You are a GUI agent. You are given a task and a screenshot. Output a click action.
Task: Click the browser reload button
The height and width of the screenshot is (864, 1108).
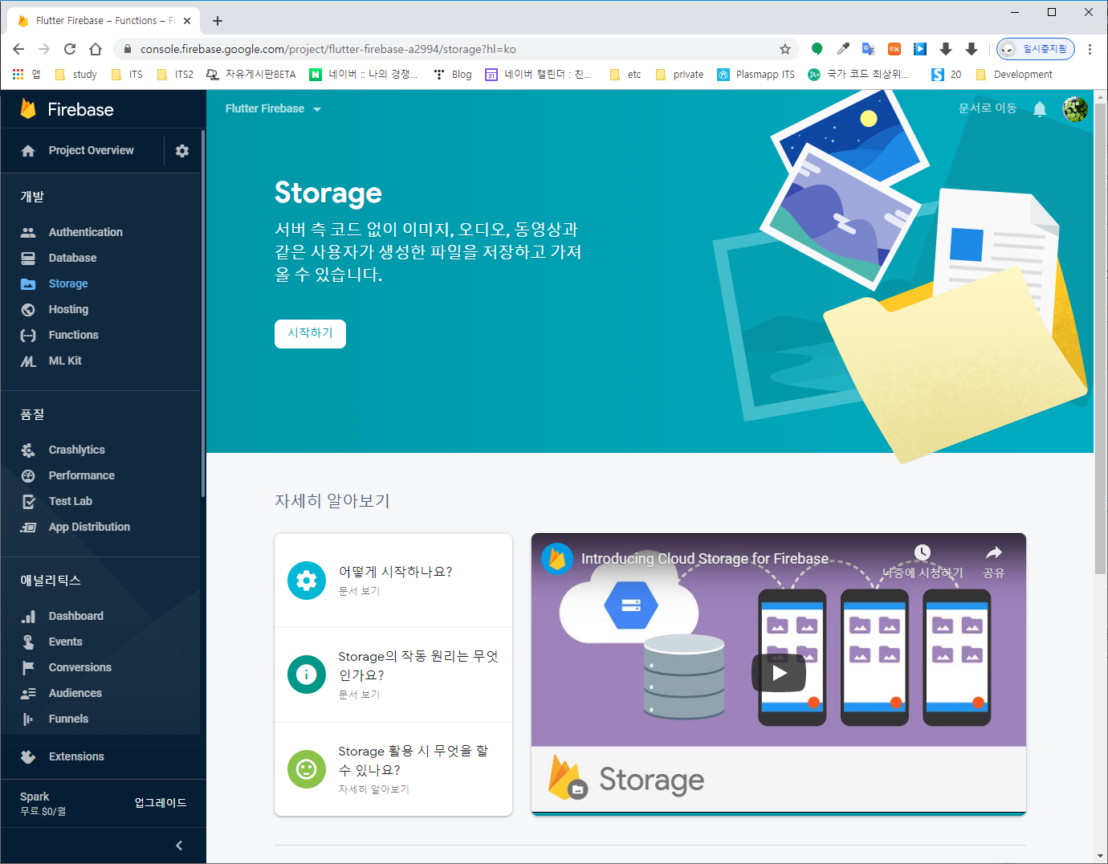tap(70, 49)
